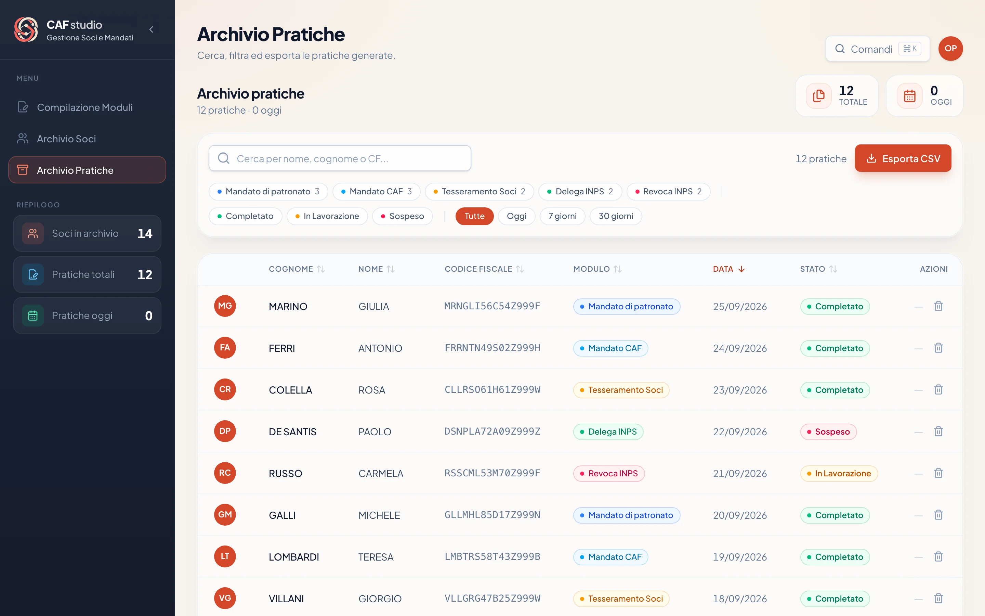Open the Comandi command palette

click(878, 49)
